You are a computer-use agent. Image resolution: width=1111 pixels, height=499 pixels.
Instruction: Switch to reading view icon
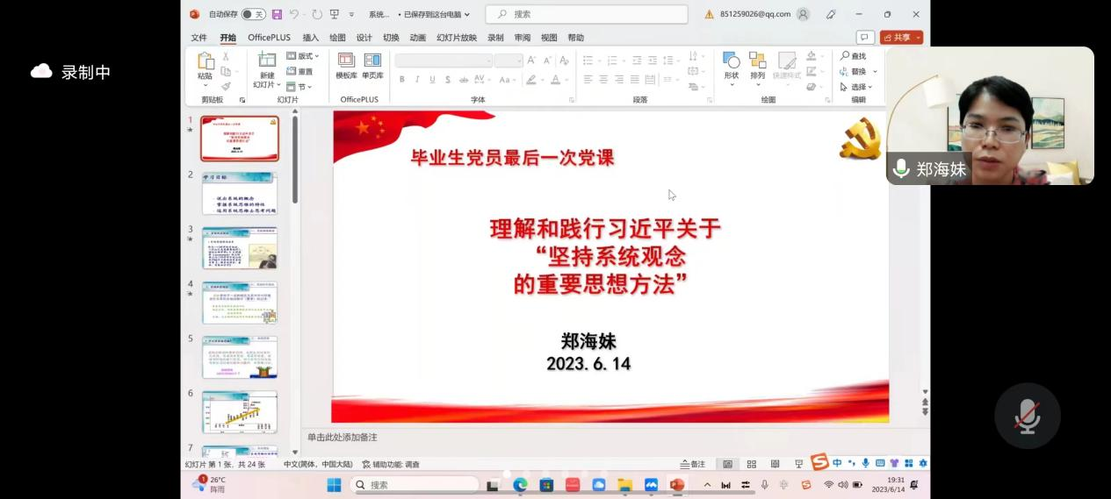click(775, 464)
